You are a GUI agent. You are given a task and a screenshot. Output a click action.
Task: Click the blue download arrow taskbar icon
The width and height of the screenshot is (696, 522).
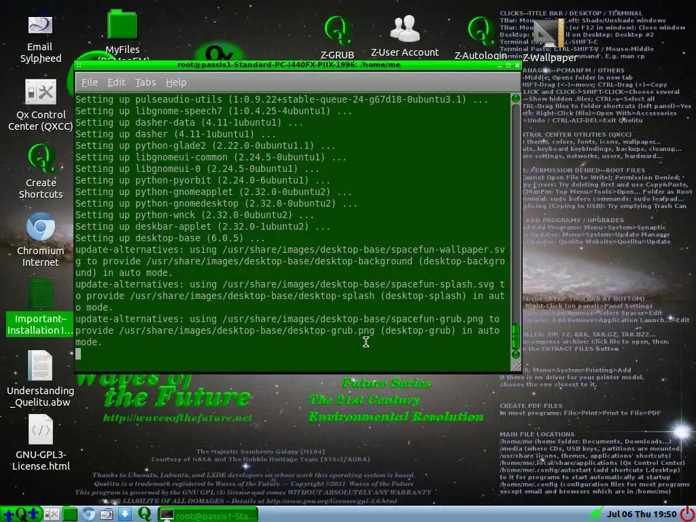pyautogui.click(x=125, y=514)
